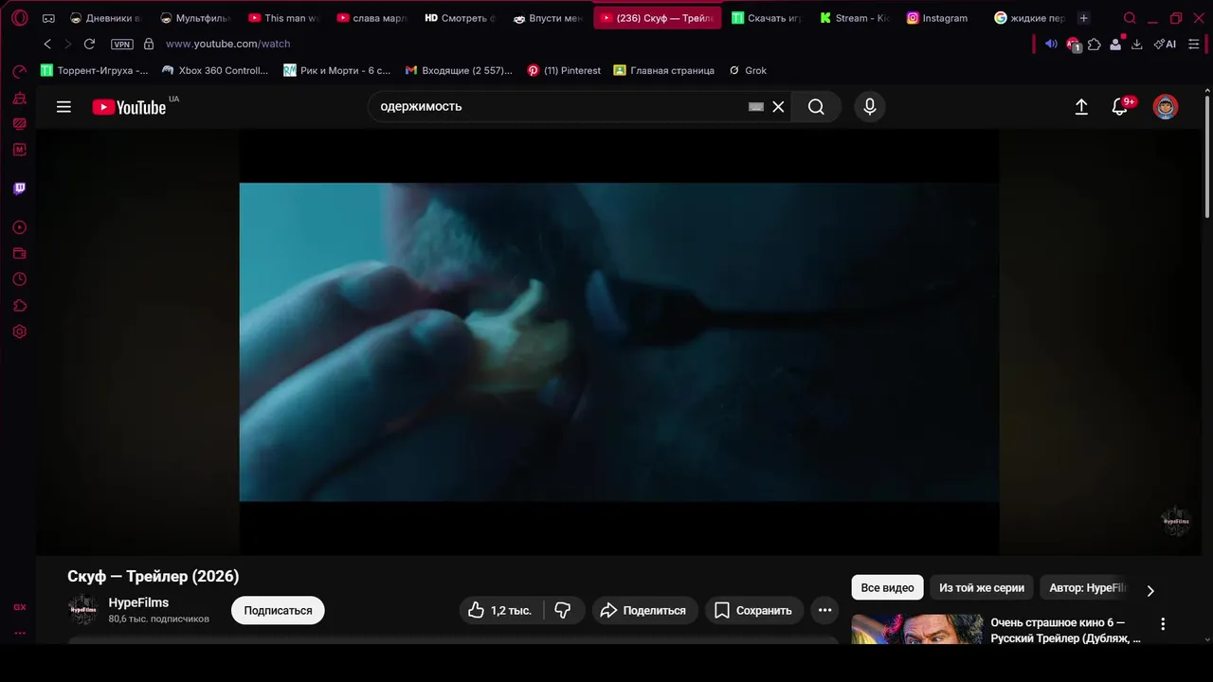Go to the YouTube home logo
The height and width of the screenshot is (682, 1213).
(130, 107)
